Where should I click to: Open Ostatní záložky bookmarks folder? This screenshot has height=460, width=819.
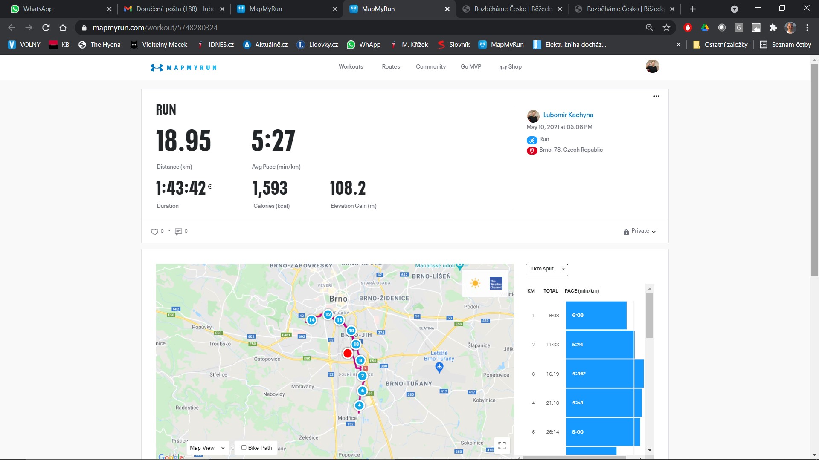(x=720, y=45)
